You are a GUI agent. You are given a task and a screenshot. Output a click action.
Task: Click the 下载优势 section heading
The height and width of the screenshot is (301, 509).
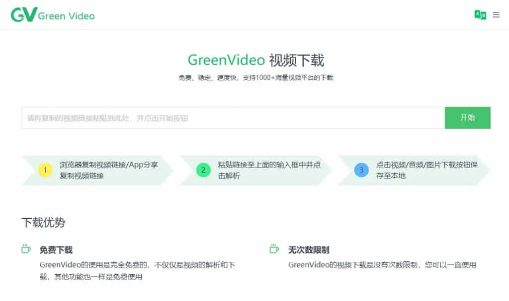[43, 223]
